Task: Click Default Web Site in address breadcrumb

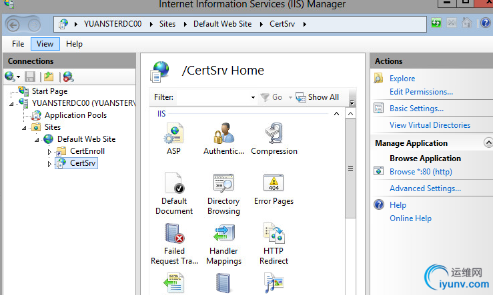Action: click(222, 24)
